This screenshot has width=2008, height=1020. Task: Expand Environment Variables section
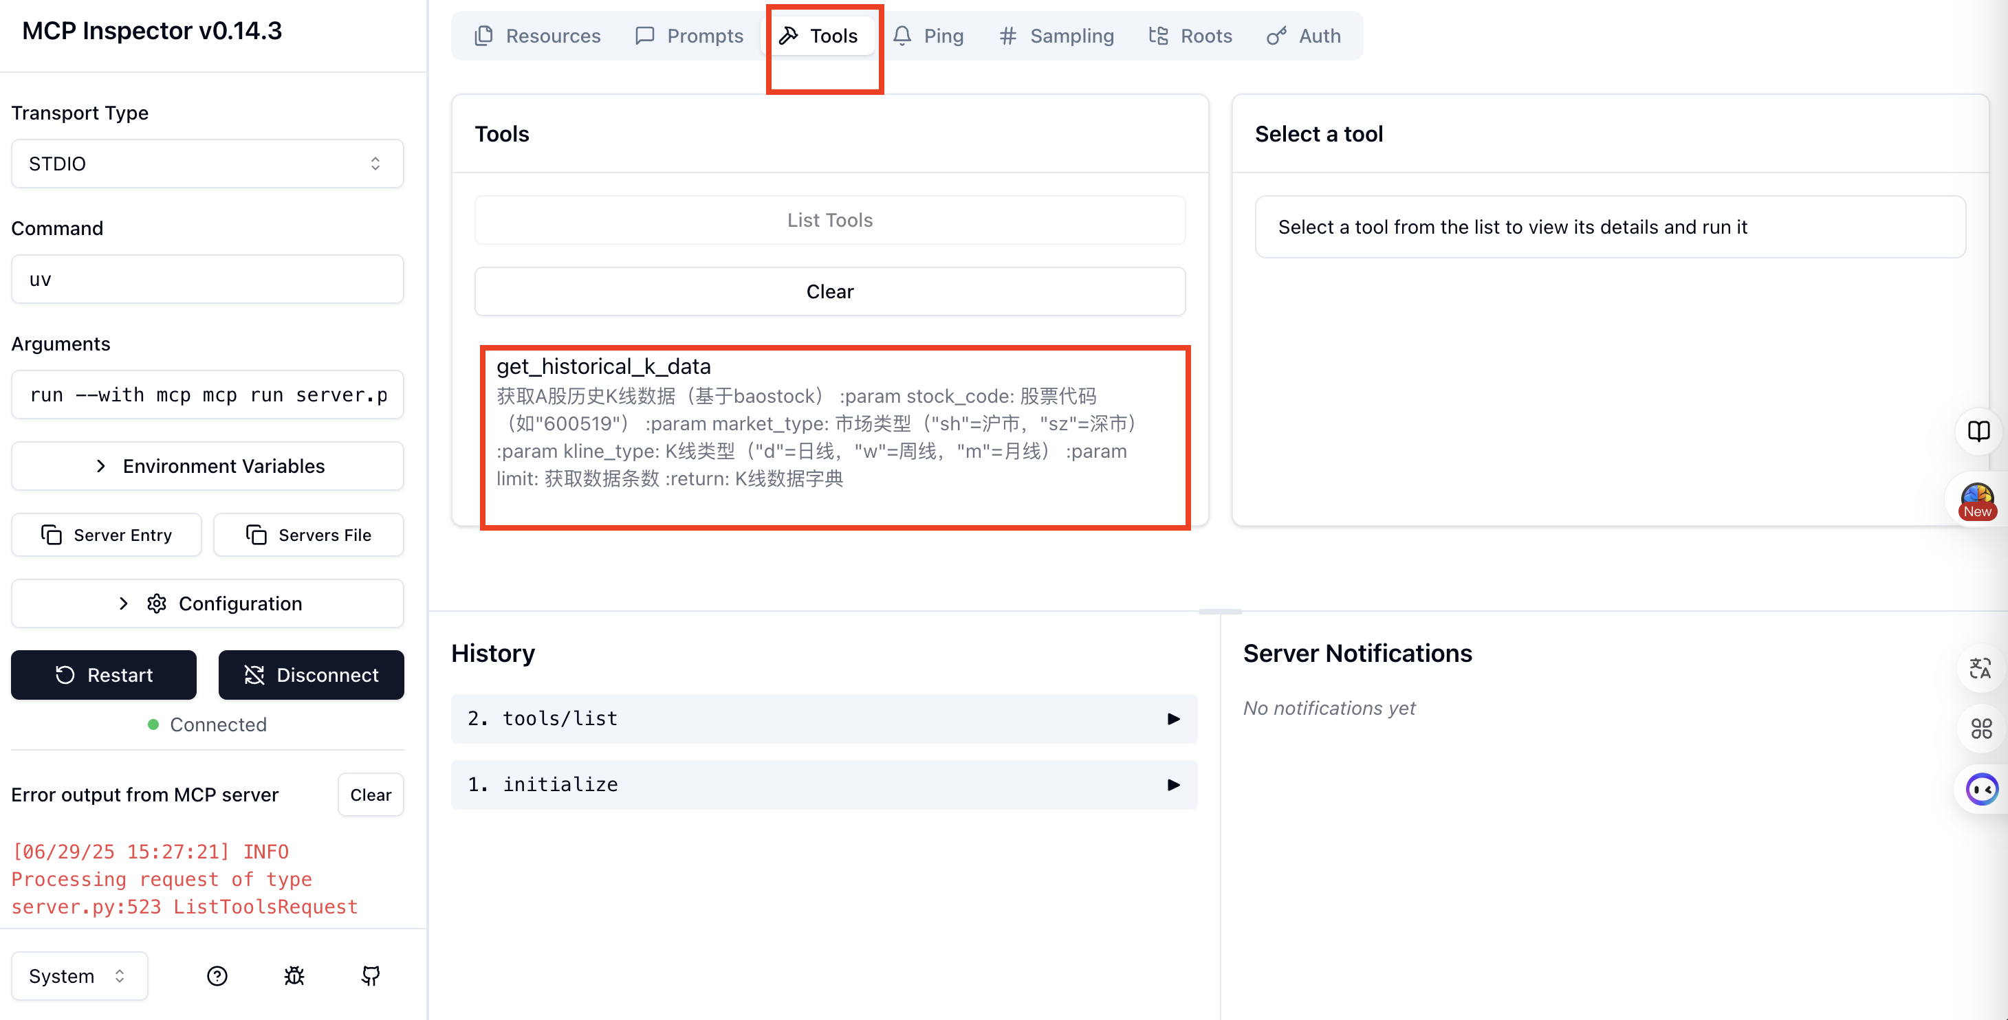pos(208,466)
